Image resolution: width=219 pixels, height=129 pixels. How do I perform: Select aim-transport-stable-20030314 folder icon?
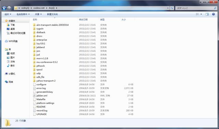click(34, 25)
